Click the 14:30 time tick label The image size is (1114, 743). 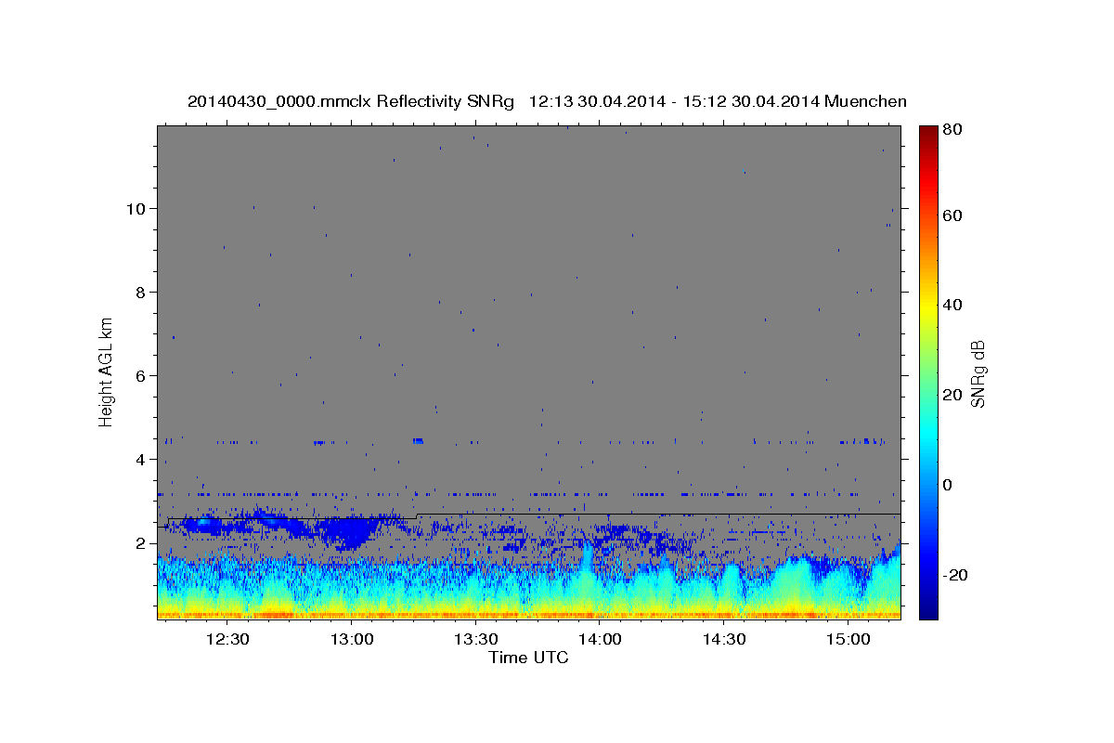coord(725,640)
